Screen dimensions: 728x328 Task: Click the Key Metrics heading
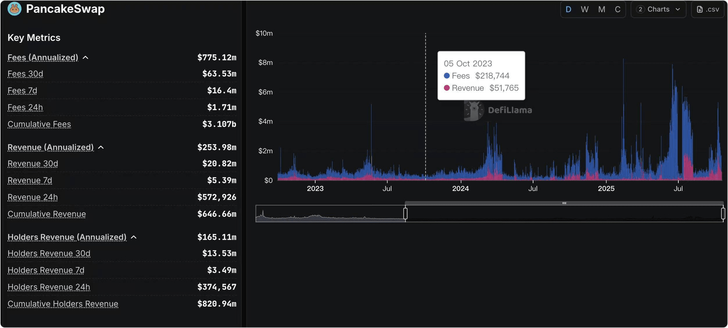point(34,38)
